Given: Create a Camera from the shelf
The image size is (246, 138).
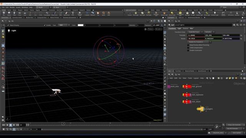Looking at the screenshot, I should pos(130,14).
